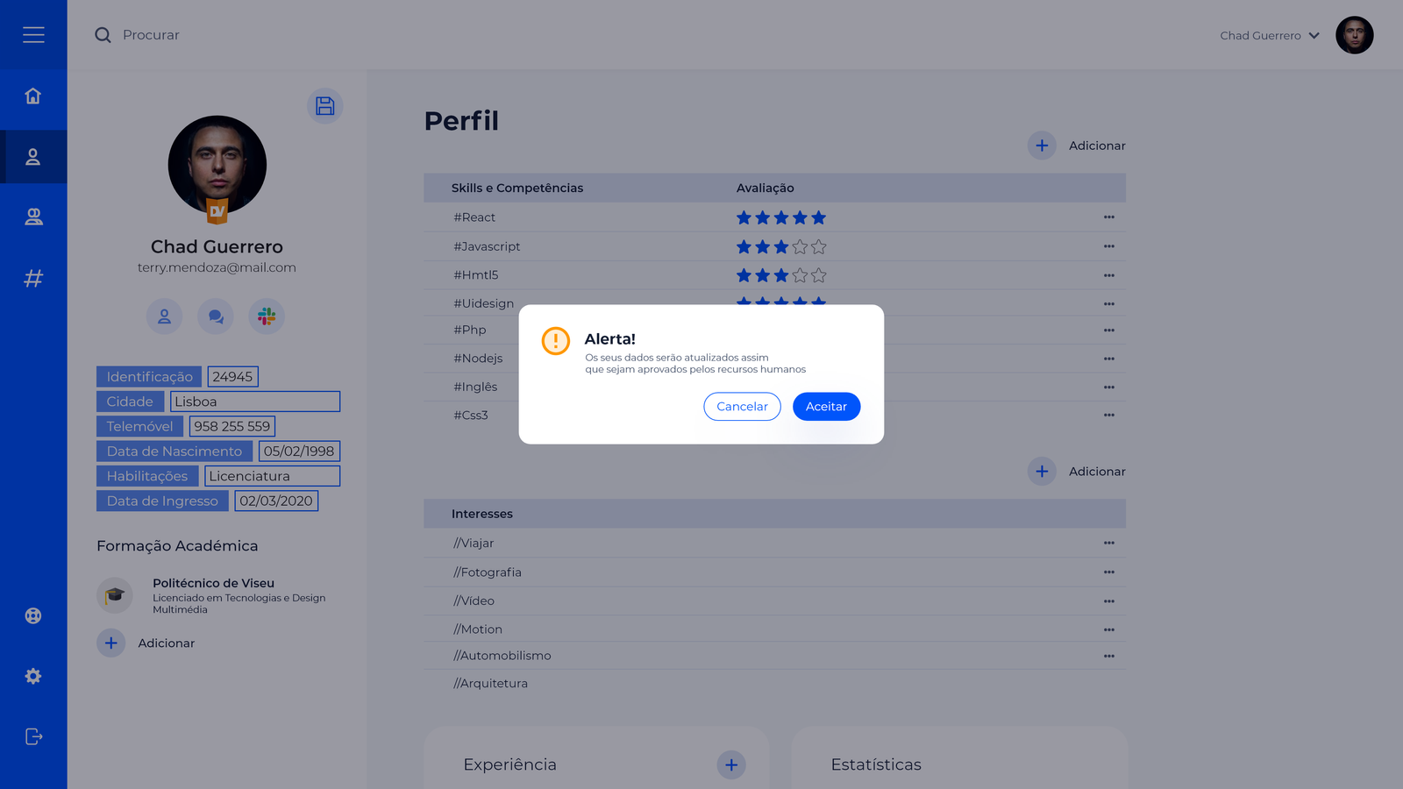The image size is (1403, 789).
Task: Click the chat bubbles icon
Action: [x=216, y=316]
